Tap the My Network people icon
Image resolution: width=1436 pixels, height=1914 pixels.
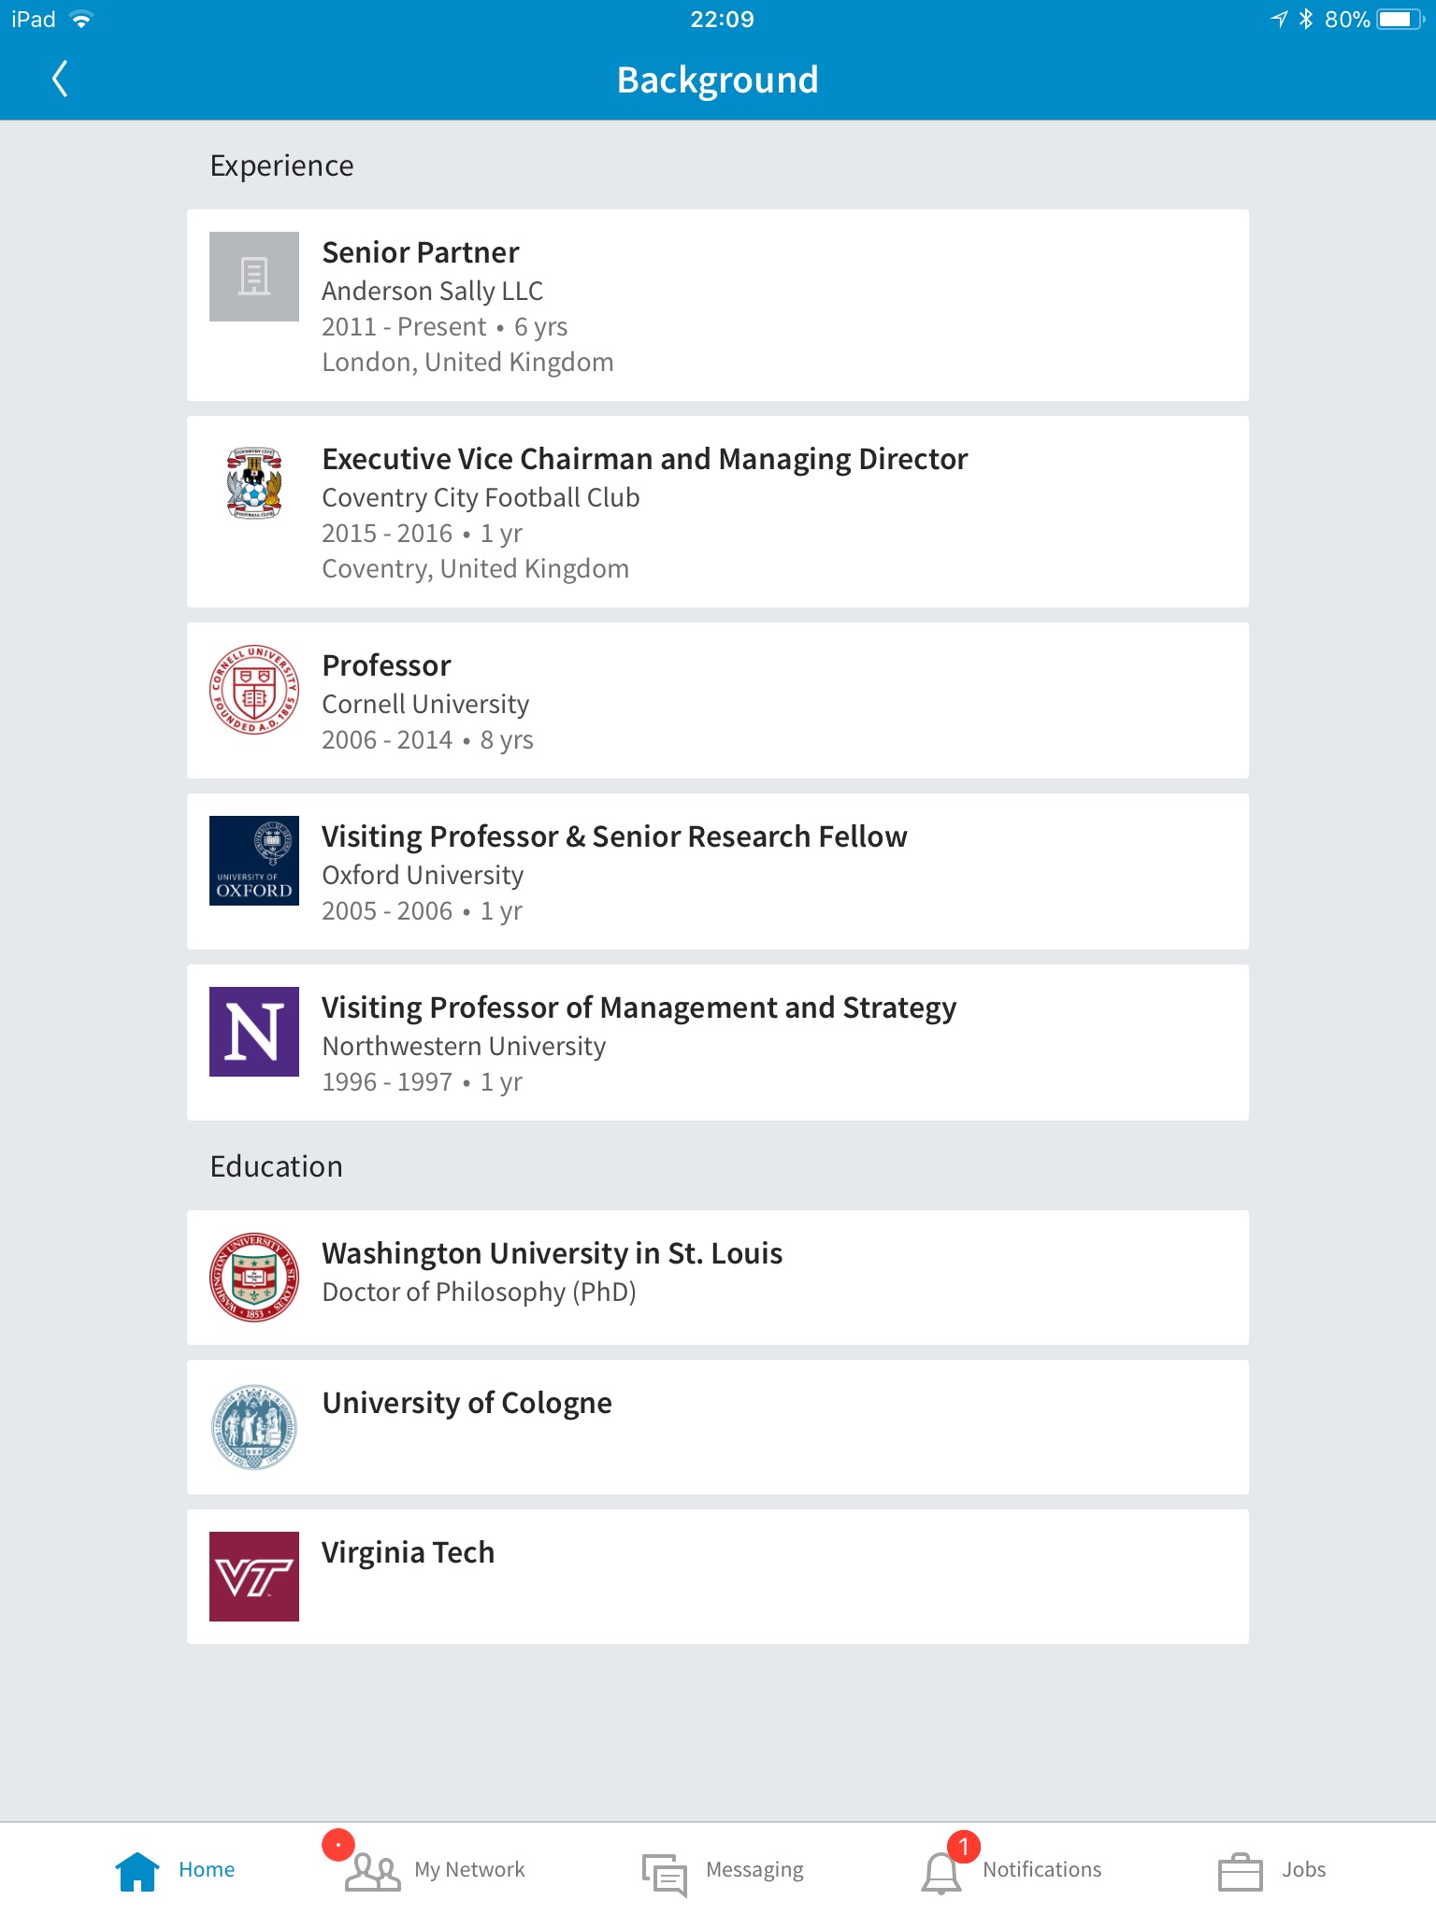tap(373, 1872)
